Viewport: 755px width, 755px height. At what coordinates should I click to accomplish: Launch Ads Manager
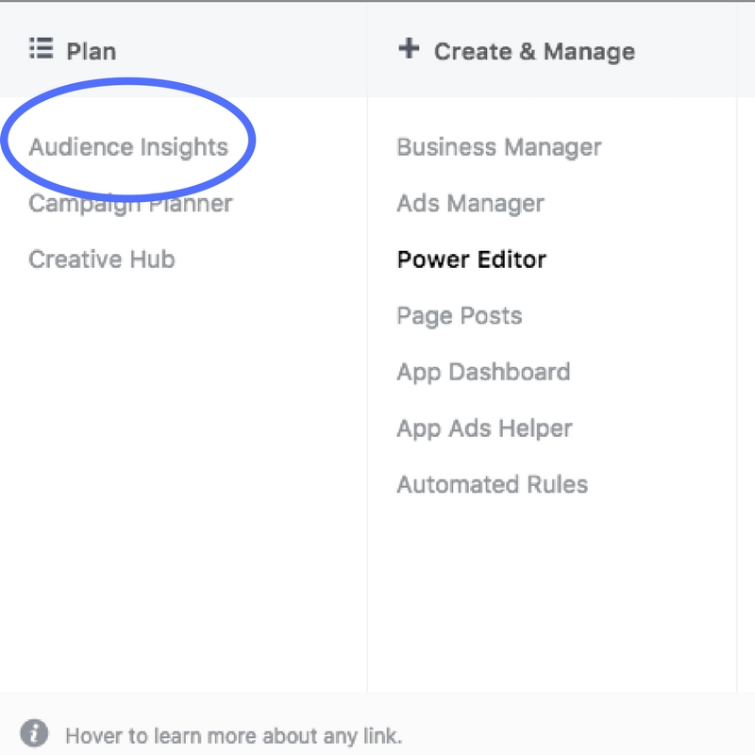click(x=471, y=204)
